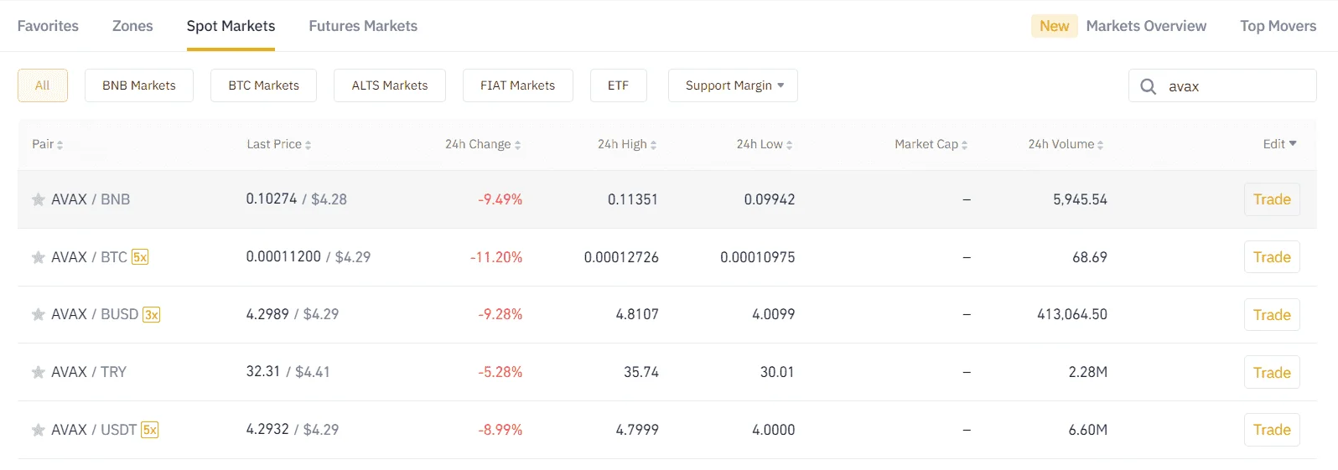Sort by Last Price column arrows
The width and height of the screenshot is (1338, 470).
point(308,145)
